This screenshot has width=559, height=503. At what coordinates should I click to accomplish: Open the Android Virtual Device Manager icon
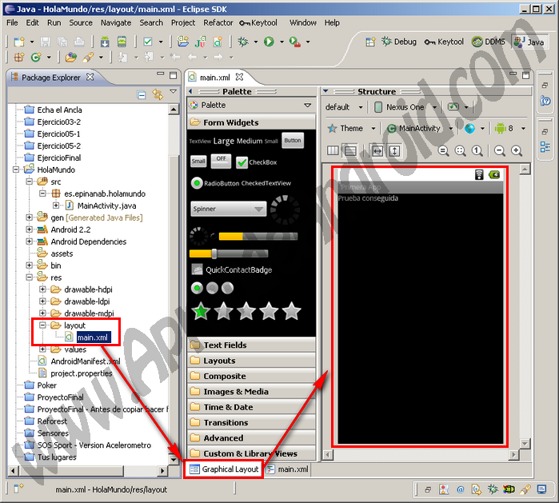click(x=122, y=42)
